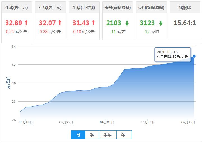Select 月 time range button

(78, 135)
